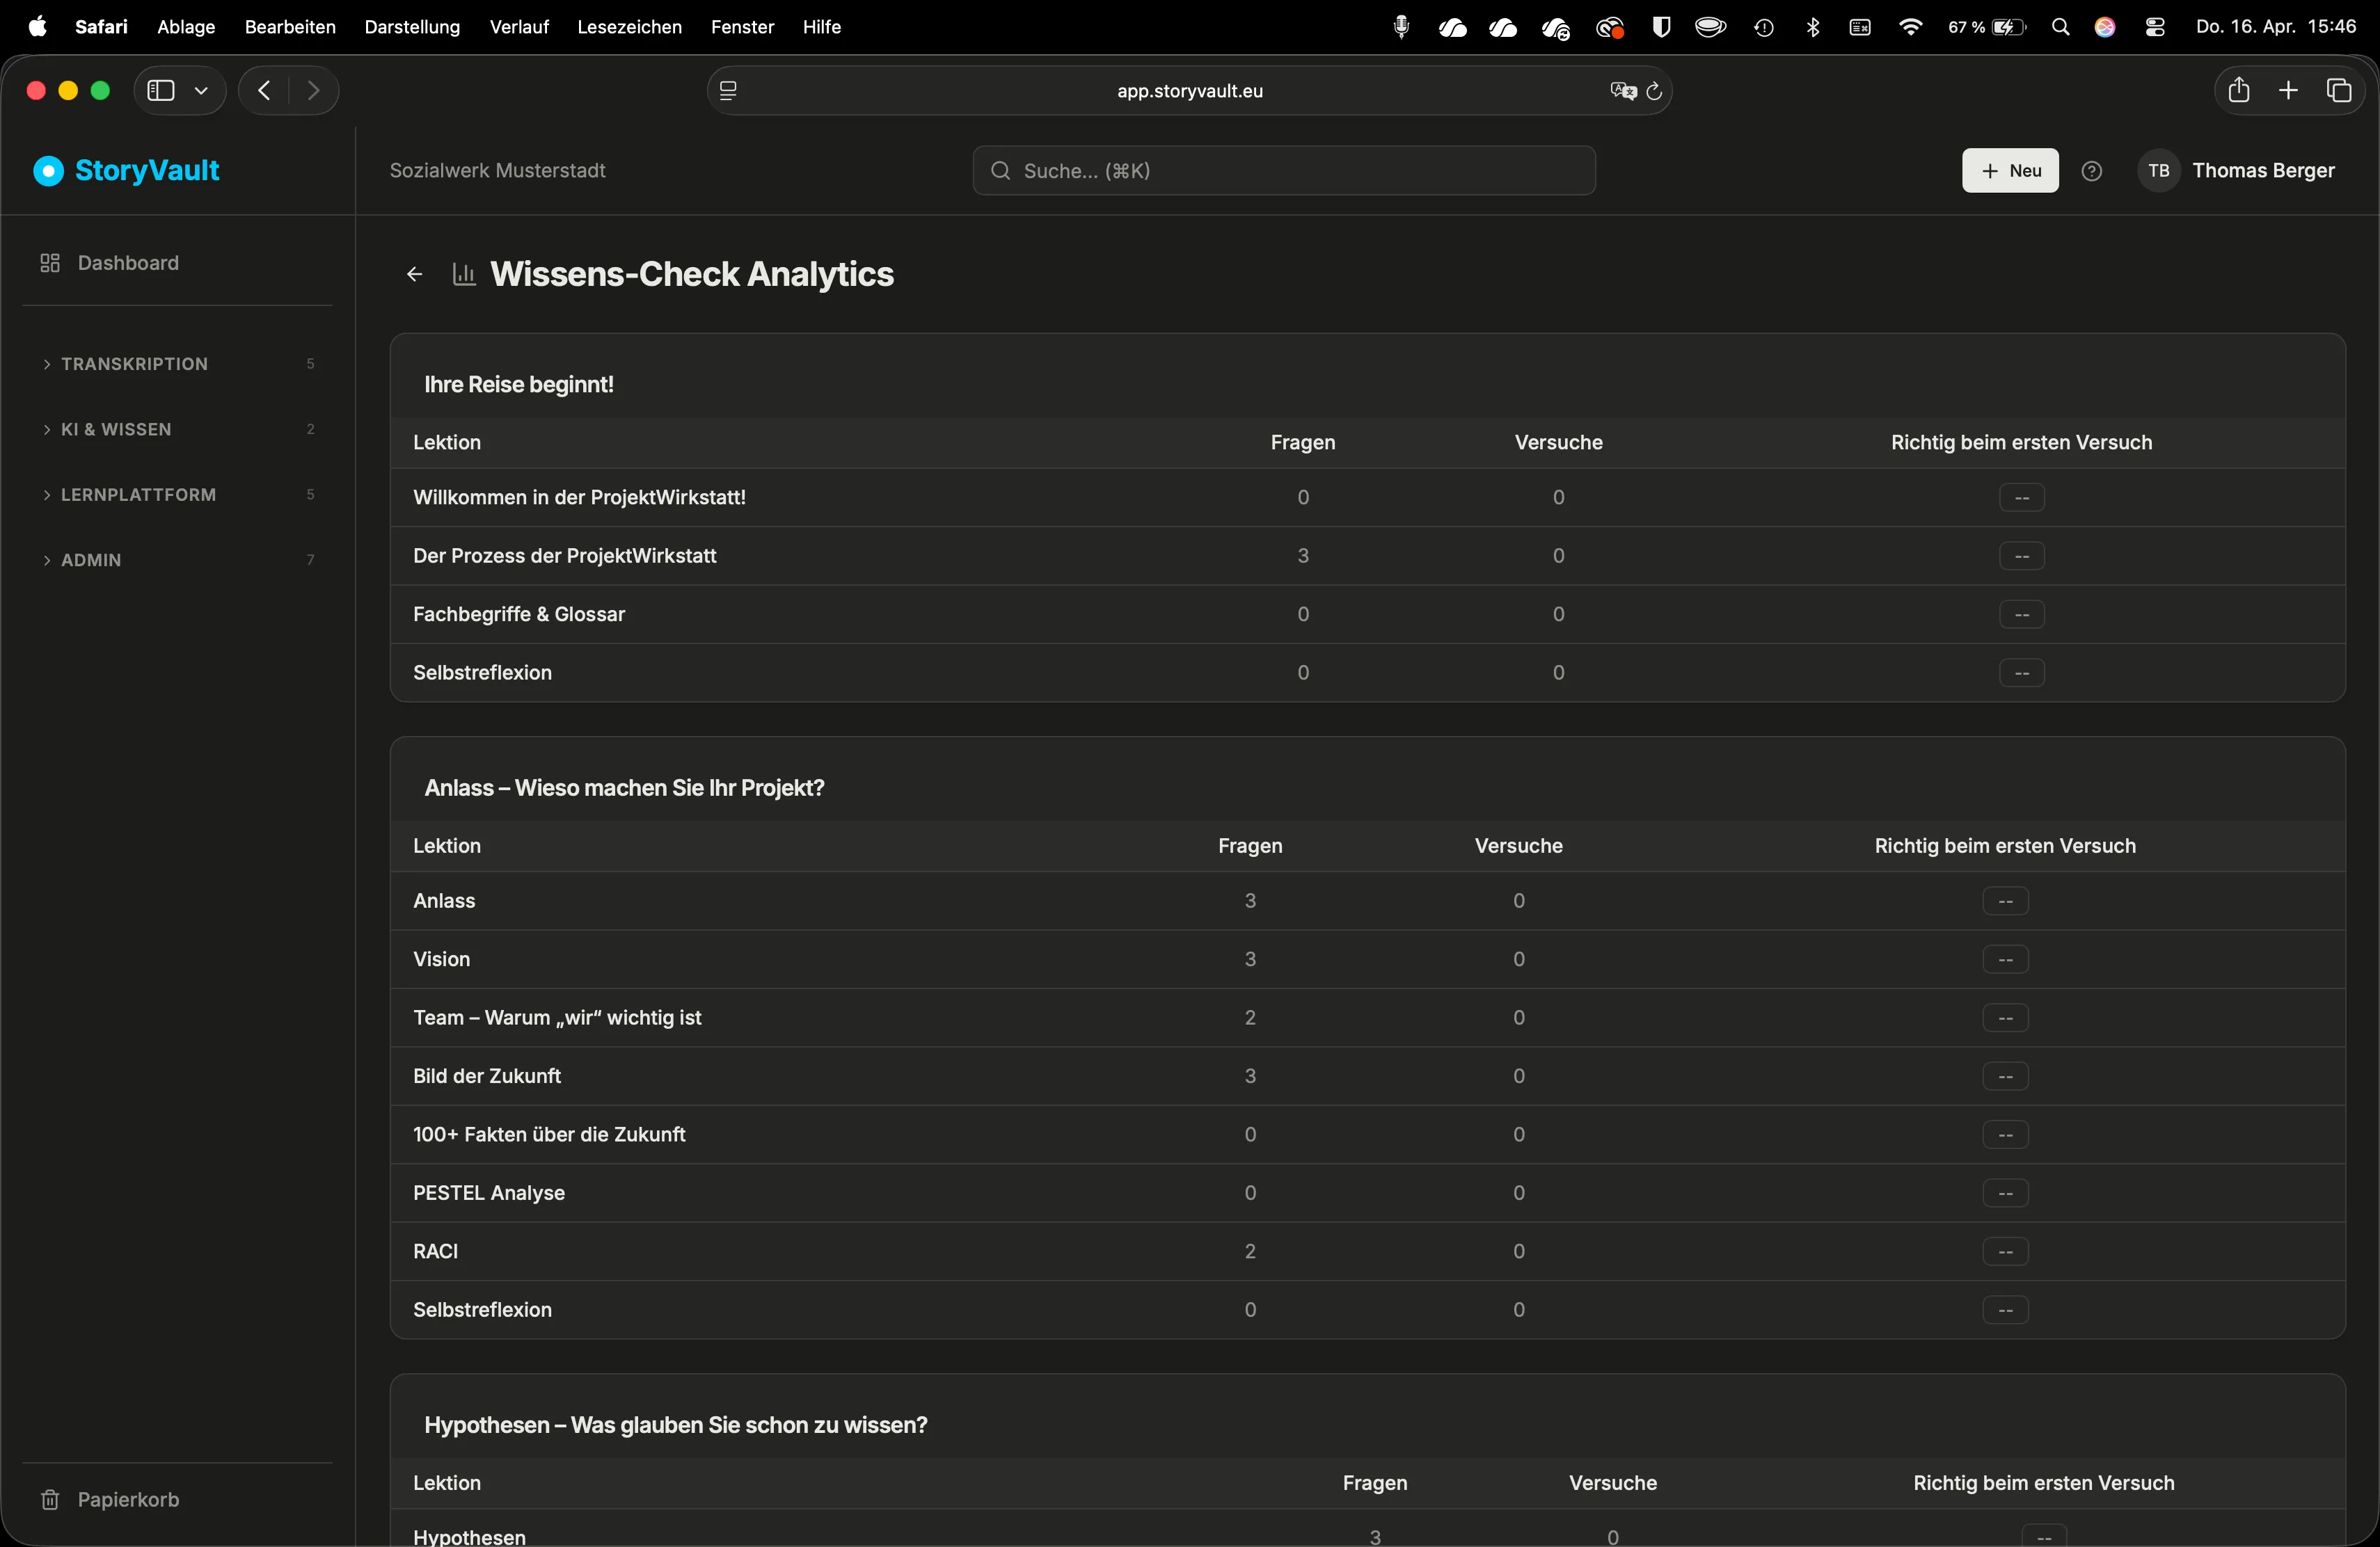This screenshot has width=2380, height=1547.
Task: Click the 'Vision' lesson row
Action: coord(1367,959)
